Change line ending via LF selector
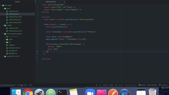The image size is (169, 95). tap(100, 85)
